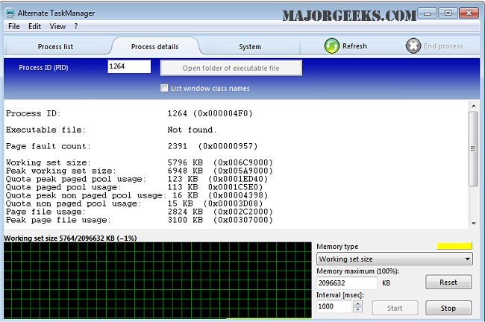Close the Alternate TaskManager window

click(x=469, y=13)
